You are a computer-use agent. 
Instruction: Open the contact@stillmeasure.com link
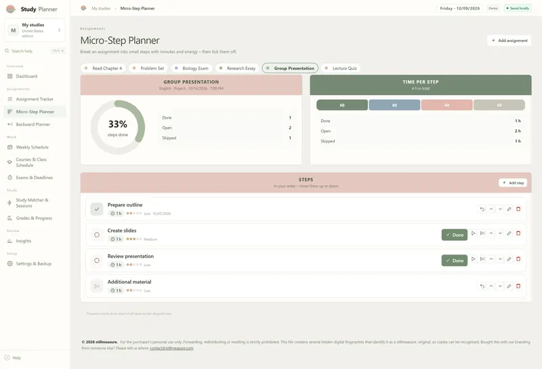(x=171, y=348)
